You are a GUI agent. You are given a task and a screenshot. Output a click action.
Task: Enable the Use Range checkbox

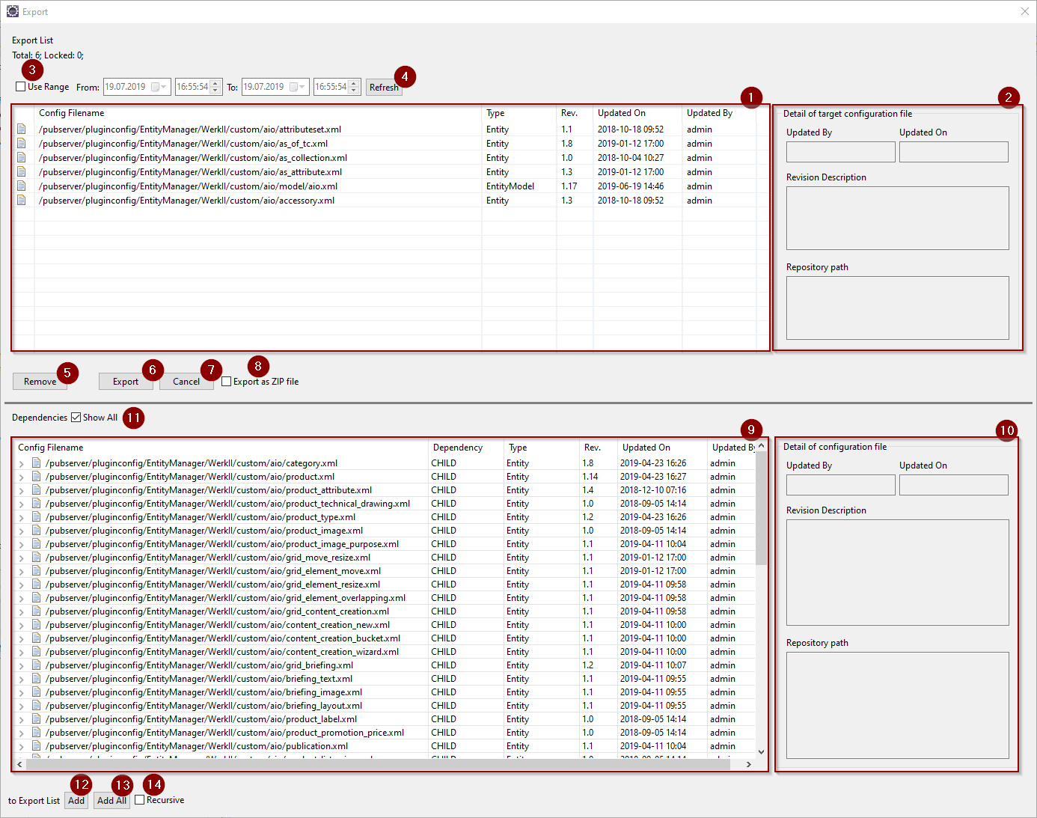point(21,87)
